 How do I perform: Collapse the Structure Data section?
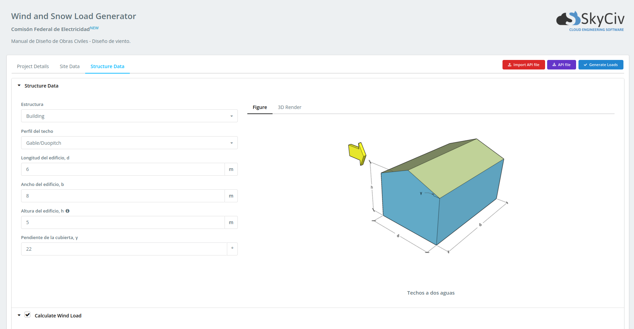click(19, 86)
